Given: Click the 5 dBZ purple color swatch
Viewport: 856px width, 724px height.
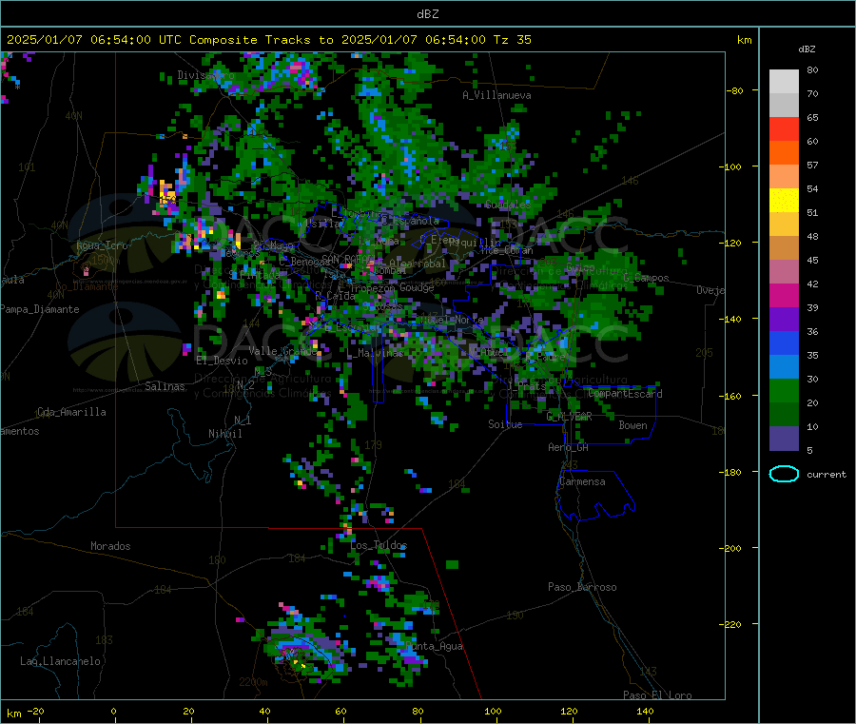Looking at the screenshot, I should (784, 439).
